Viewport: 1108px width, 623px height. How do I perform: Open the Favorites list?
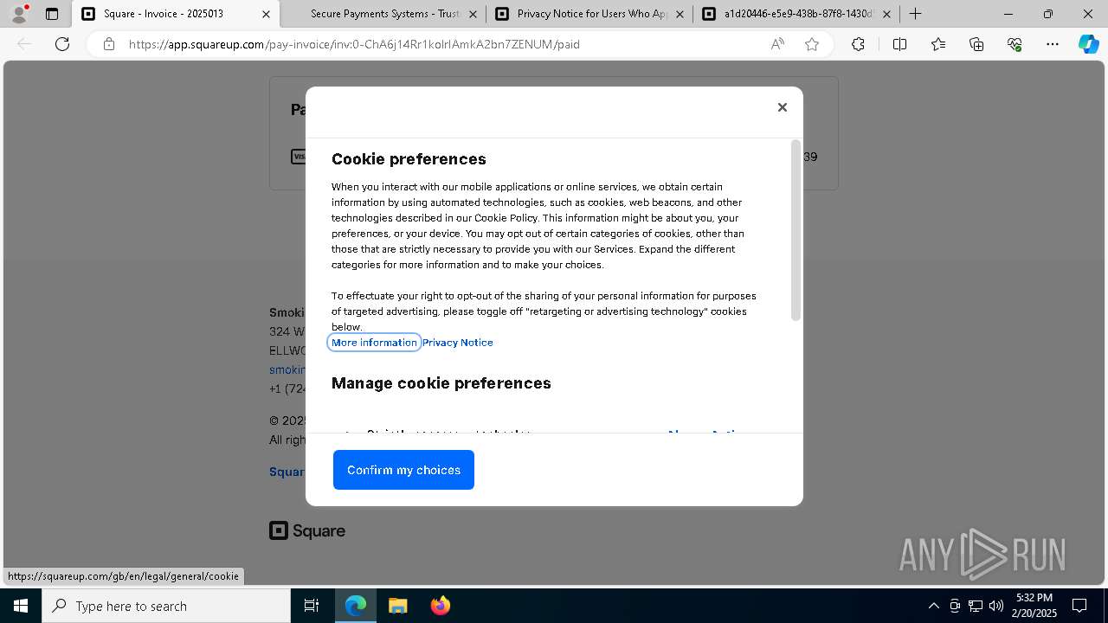click(938, 44)
